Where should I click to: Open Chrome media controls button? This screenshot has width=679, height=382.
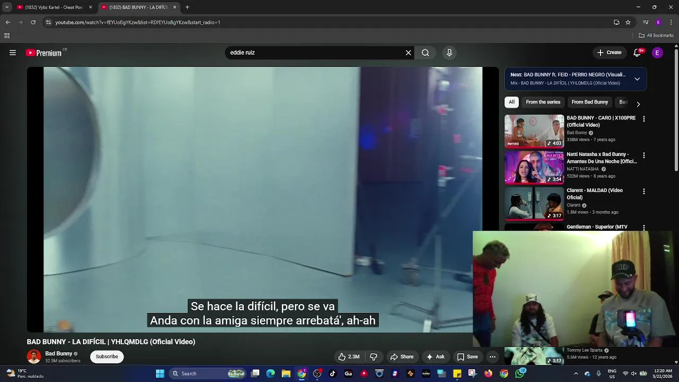point(646,22)
